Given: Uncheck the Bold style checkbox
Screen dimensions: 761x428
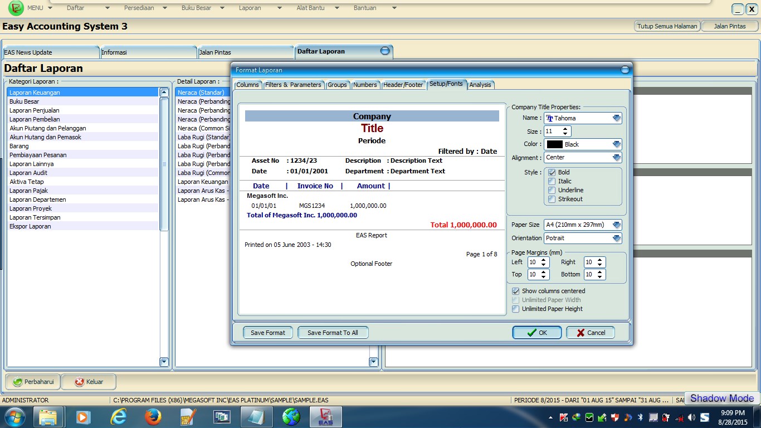Looking at the screenshot, I should (x=552, y=172).
